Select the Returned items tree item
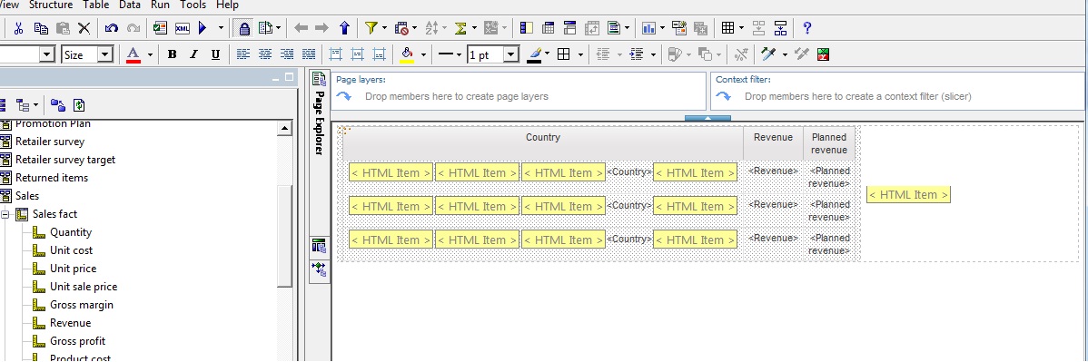The image size is (1088, 362). (x=51, y=178)
